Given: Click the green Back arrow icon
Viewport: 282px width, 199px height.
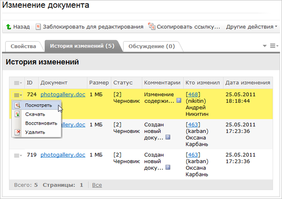Looking at the screenshot, I should [9, 27].
